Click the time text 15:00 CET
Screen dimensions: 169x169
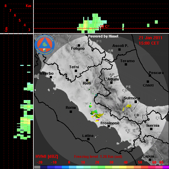pyautogui.click(x=149, y=43)
